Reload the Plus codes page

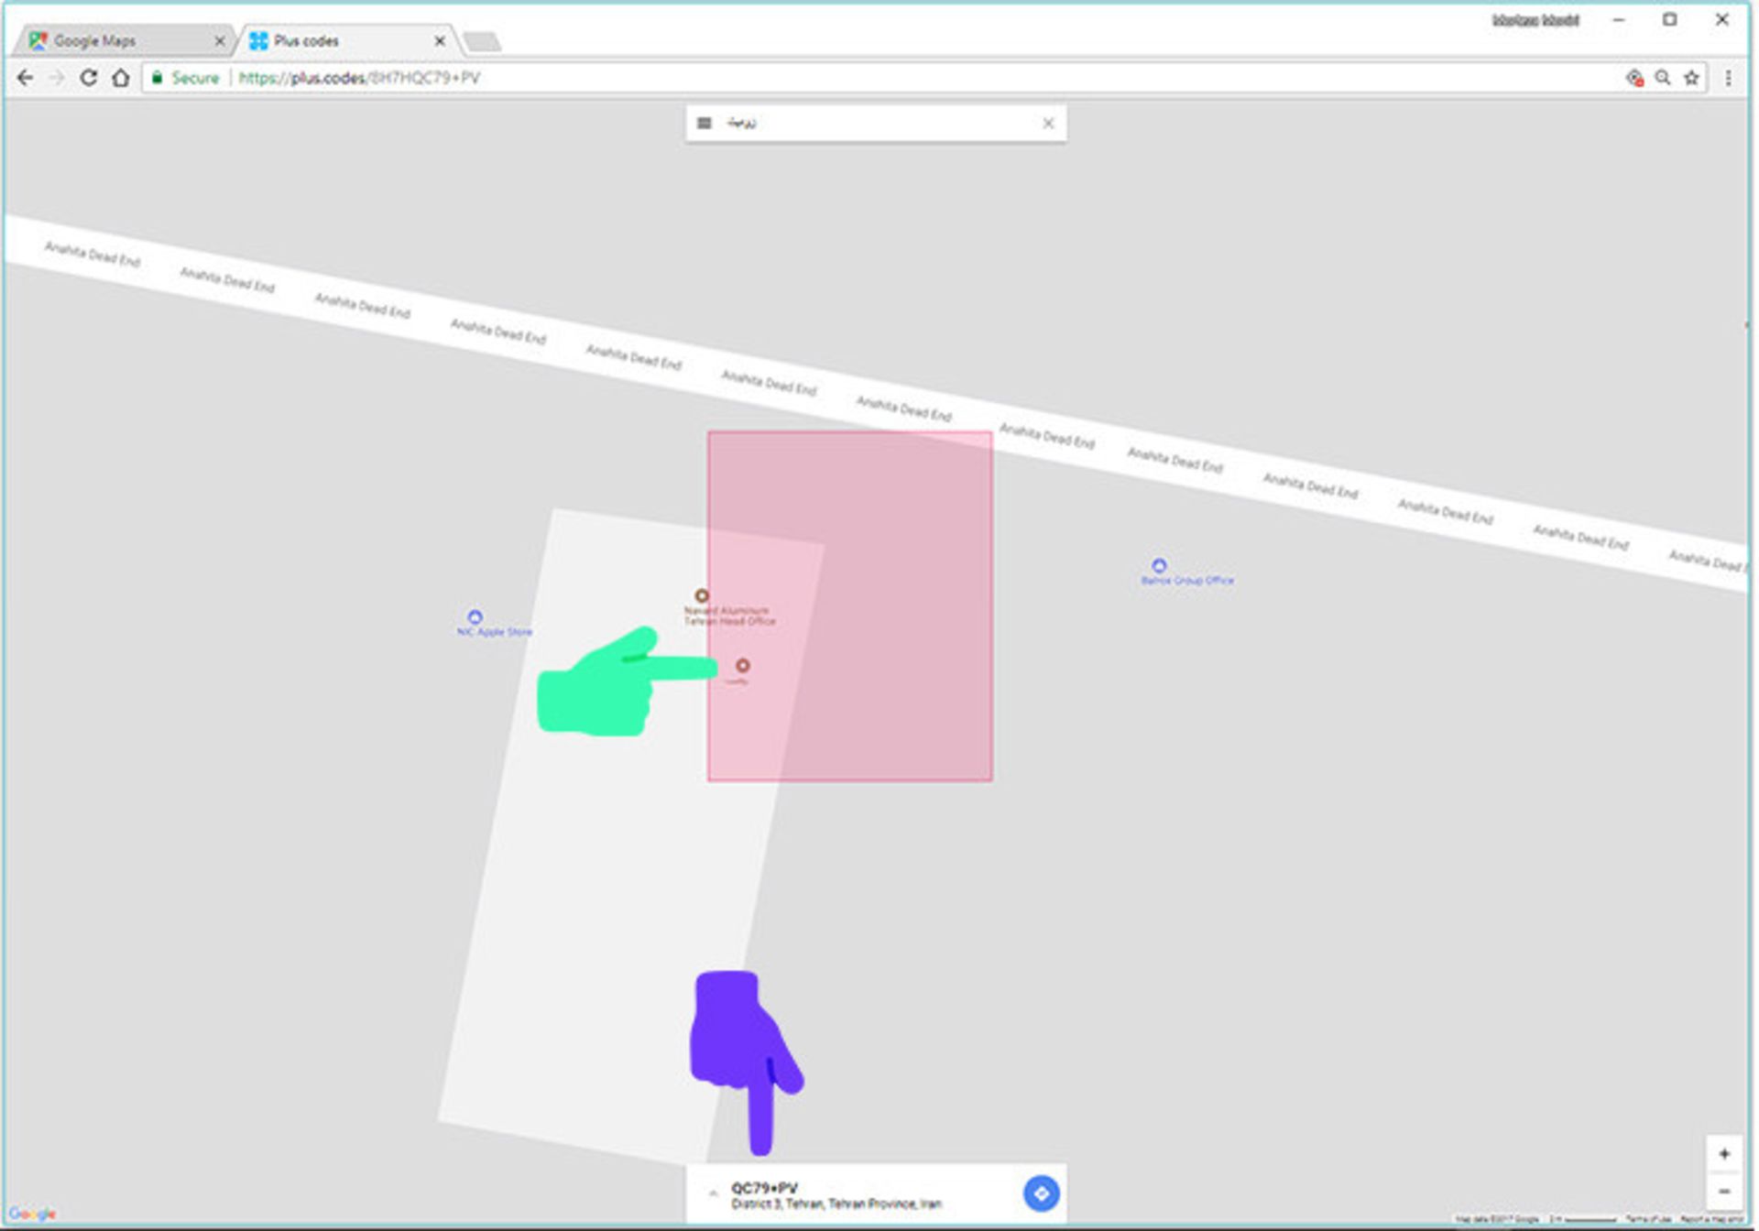click(88, 78)
